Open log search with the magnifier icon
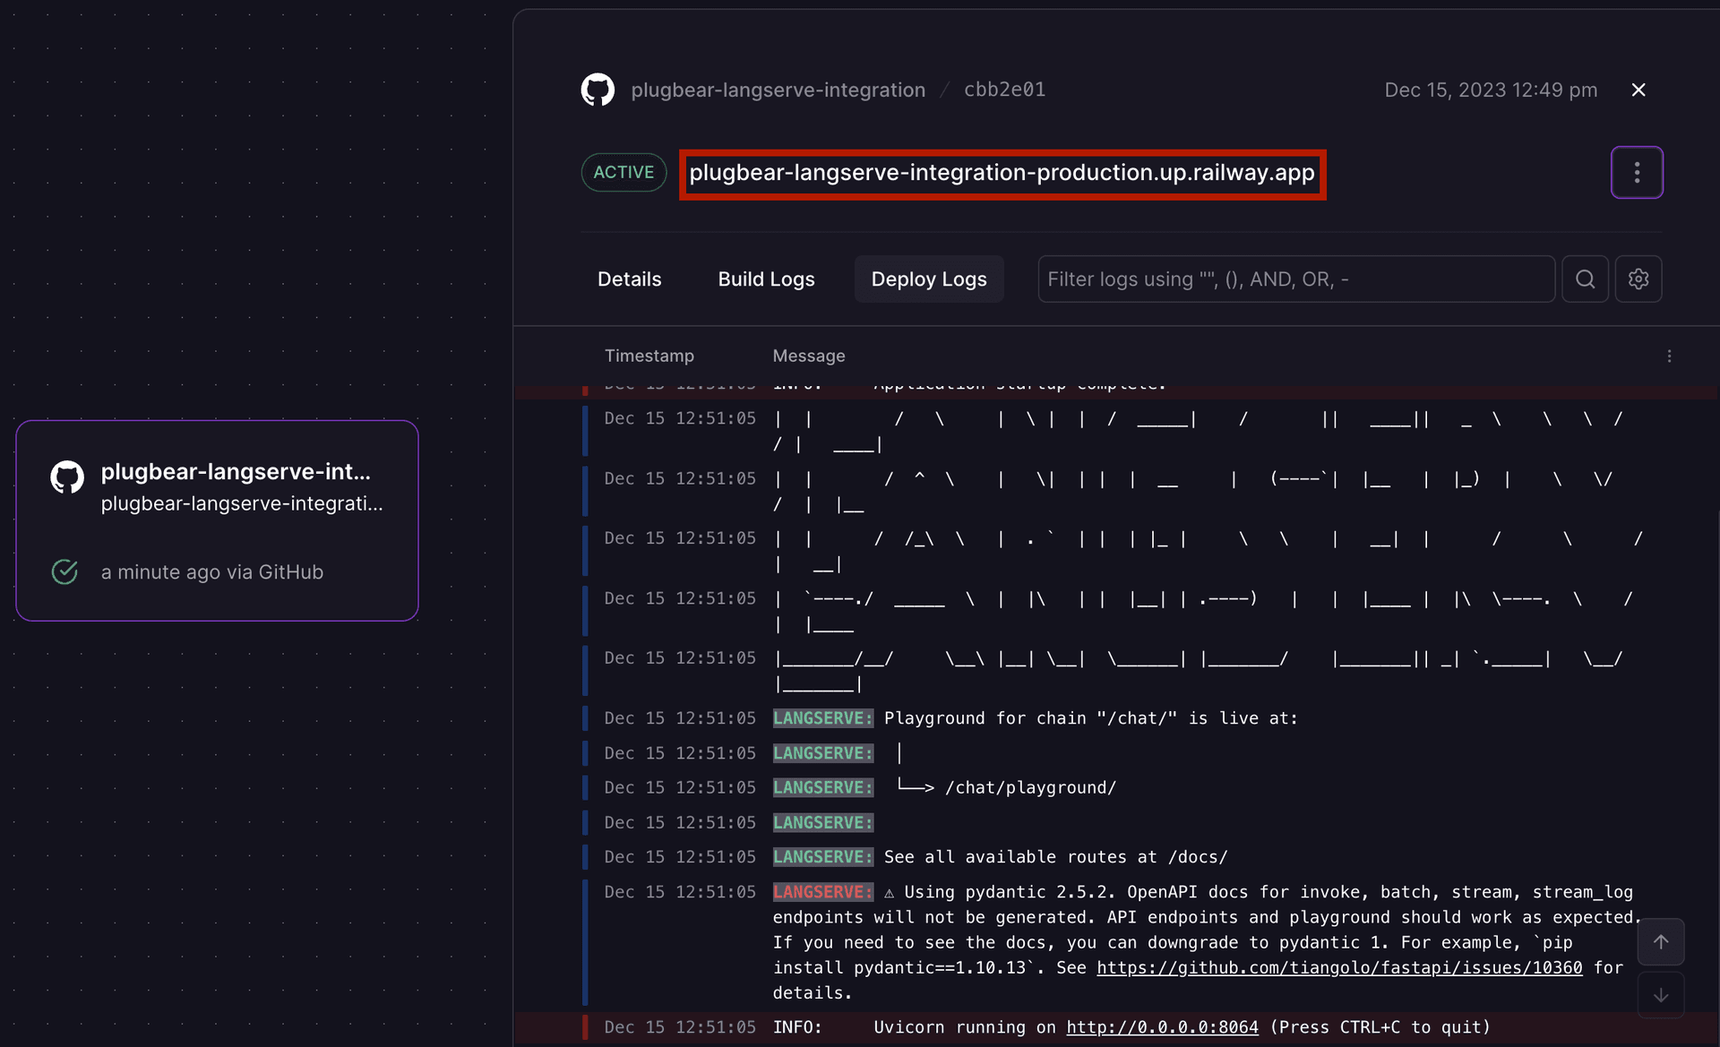The height and width of the screenshot is (1047, 1720). pos(1586,279)
